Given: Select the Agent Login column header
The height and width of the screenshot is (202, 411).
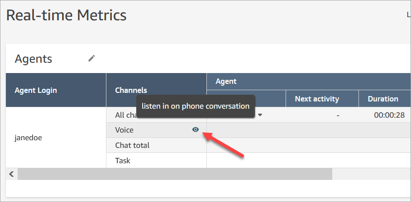Looking at the screenshot, I should (x=36, y=90).
